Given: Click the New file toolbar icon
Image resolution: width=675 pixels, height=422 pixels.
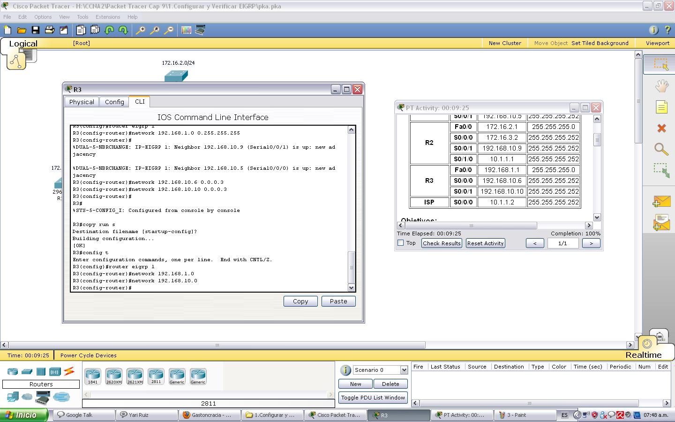Looking at the screenshot, I should (x=7, y=30).
